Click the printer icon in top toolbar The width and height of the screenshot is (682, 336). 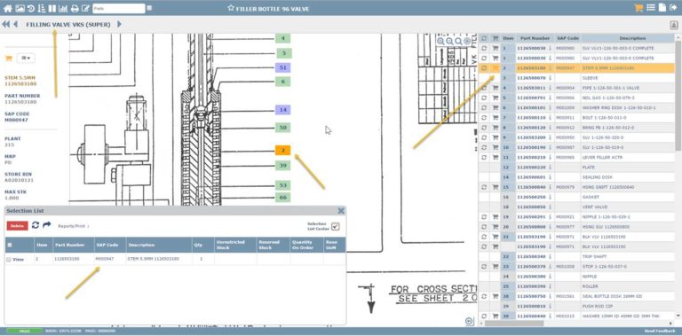click(75, 8)
